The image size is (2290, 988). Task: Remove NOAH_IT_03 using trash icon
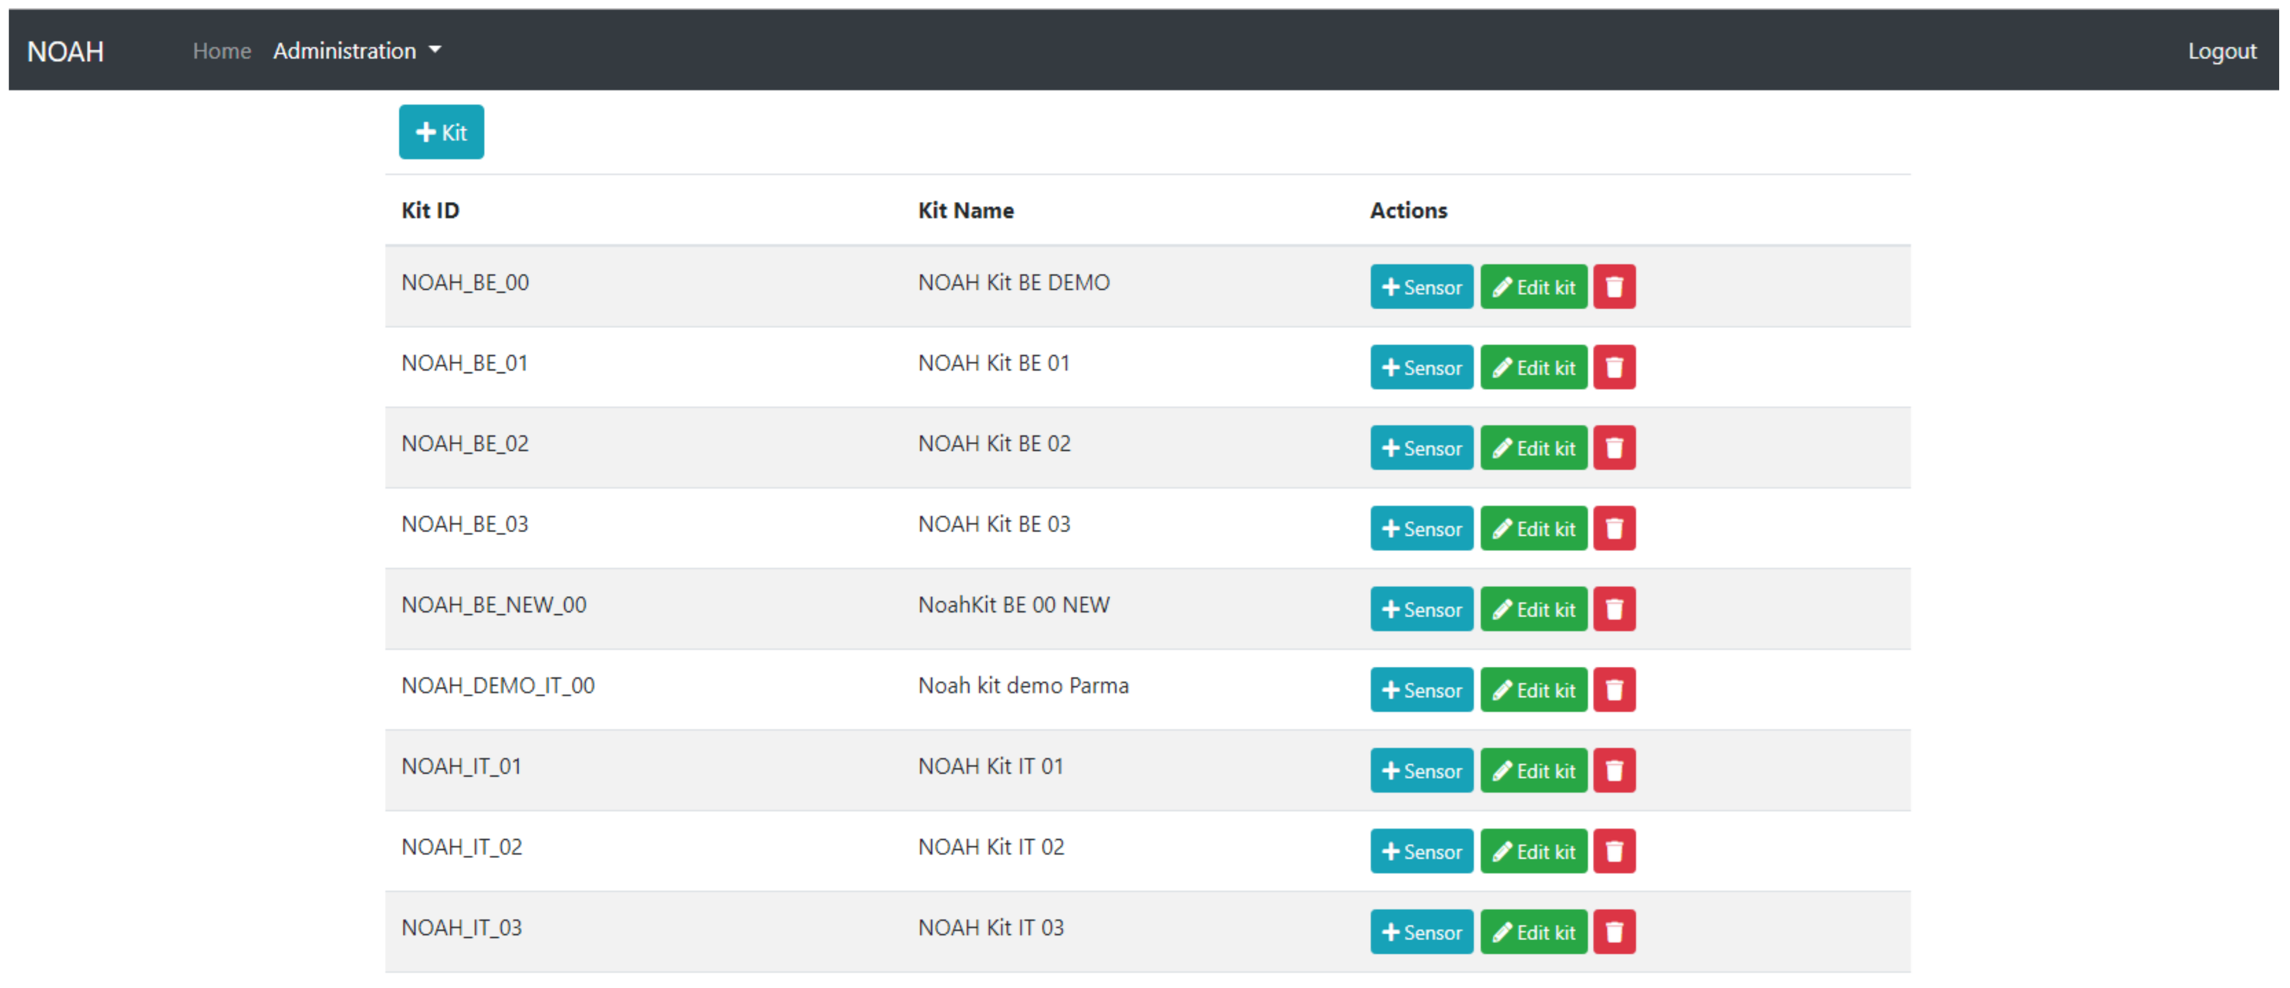click(1614, 932)
